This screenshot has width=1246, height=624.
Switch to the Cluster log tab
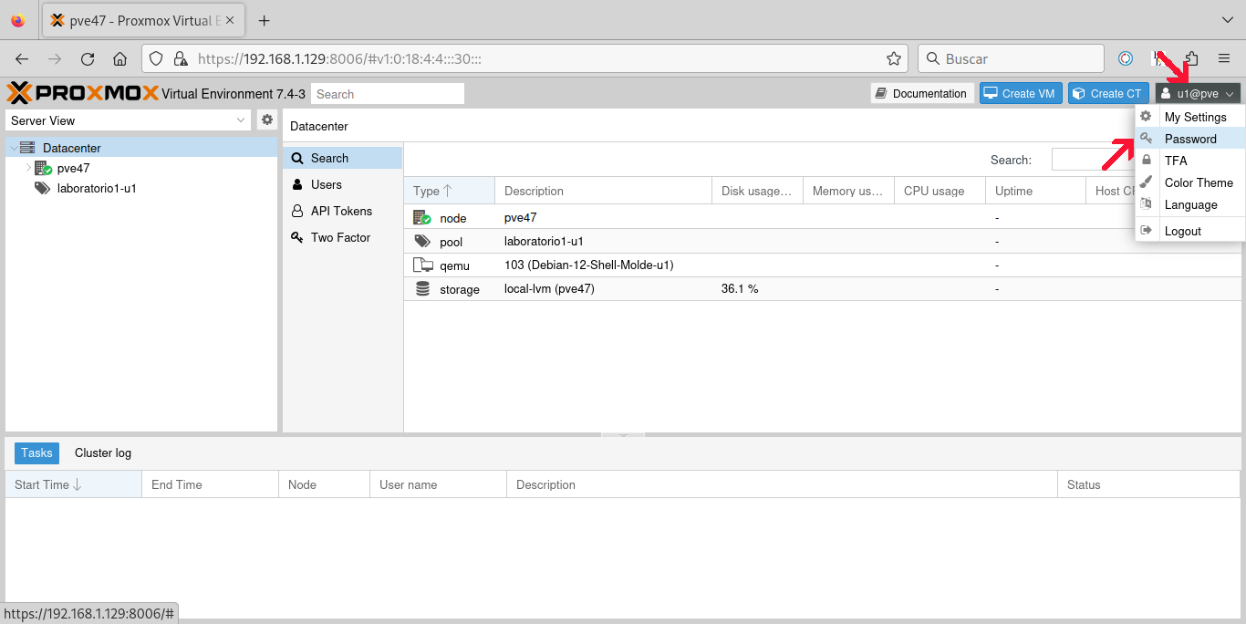[103, 452]
